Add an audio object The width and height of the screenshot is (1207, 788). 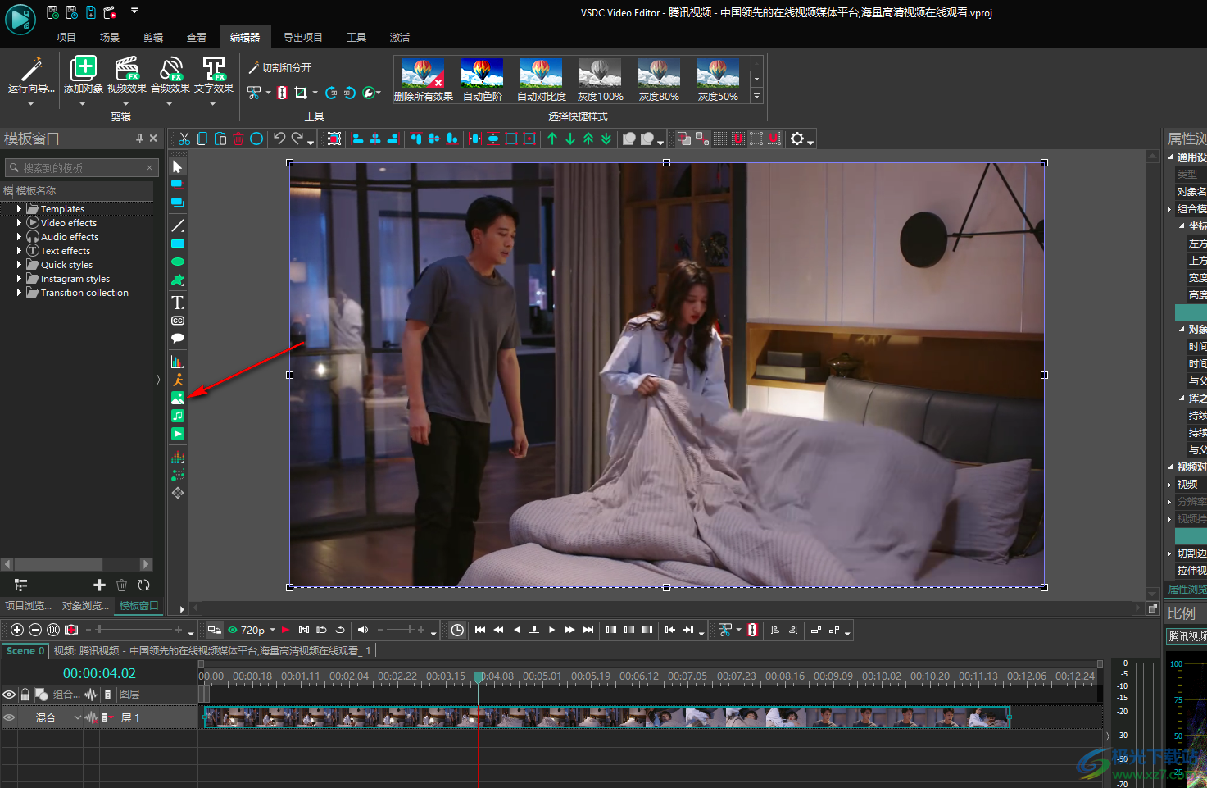(x=178, y=416)
